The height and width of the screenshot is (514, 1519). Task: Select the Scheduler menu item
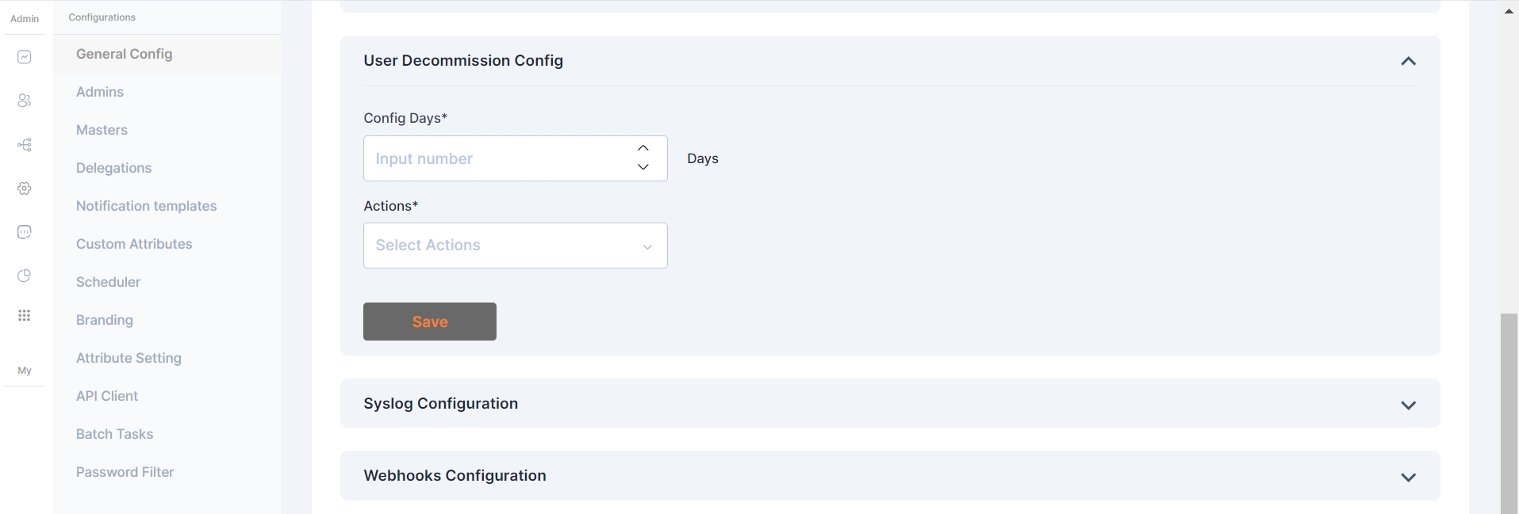coord(108,282)
